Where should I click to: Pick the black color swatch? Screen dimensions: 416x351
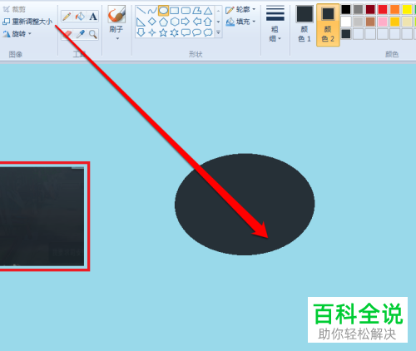pyautogui.click(x=346, y=9)
